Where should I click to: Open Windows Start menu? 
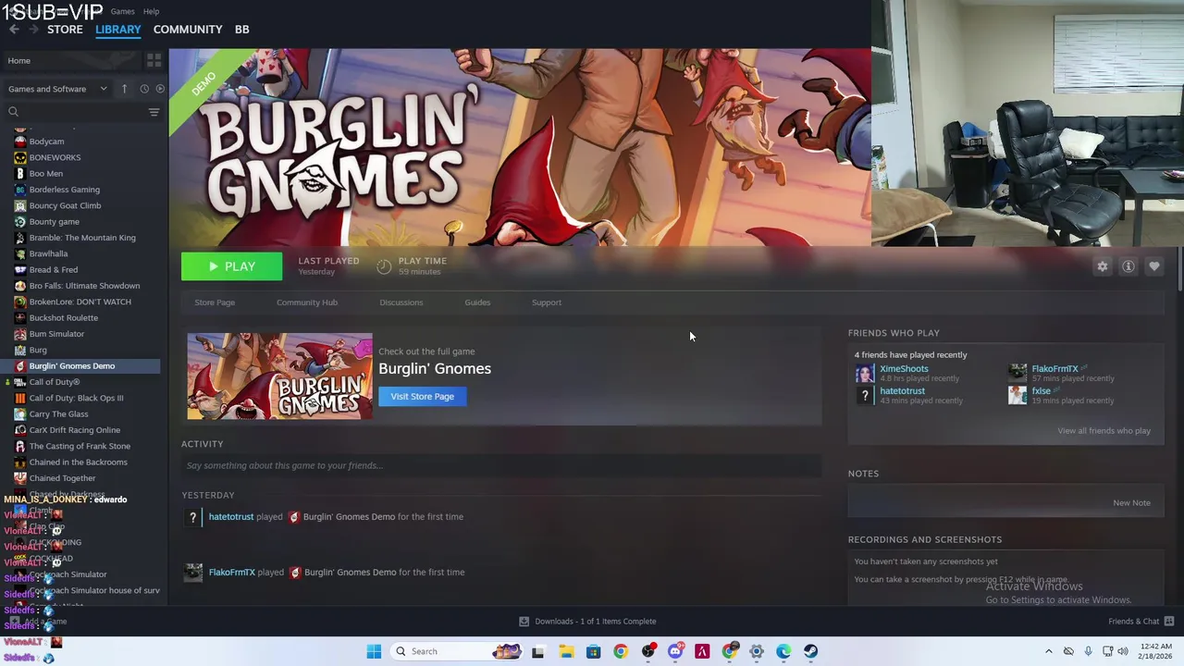(x=374, y=651)
